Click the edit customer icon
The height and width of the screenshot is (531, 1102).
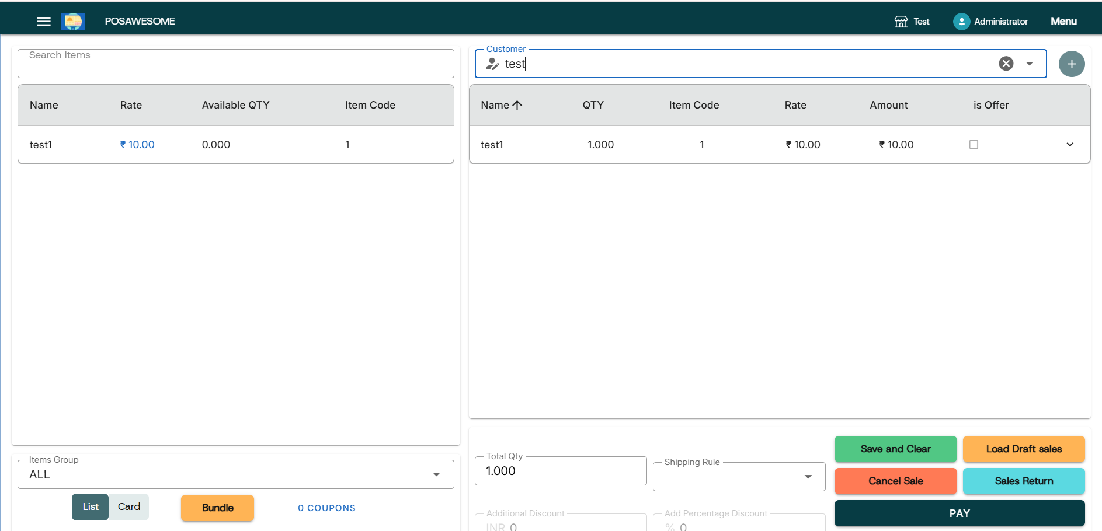click(x=492, y=64)
